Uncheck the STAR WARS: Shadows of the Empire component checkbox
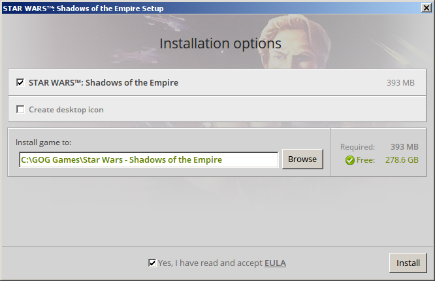This screenshot has width=435, height=281. pos(20,82)
